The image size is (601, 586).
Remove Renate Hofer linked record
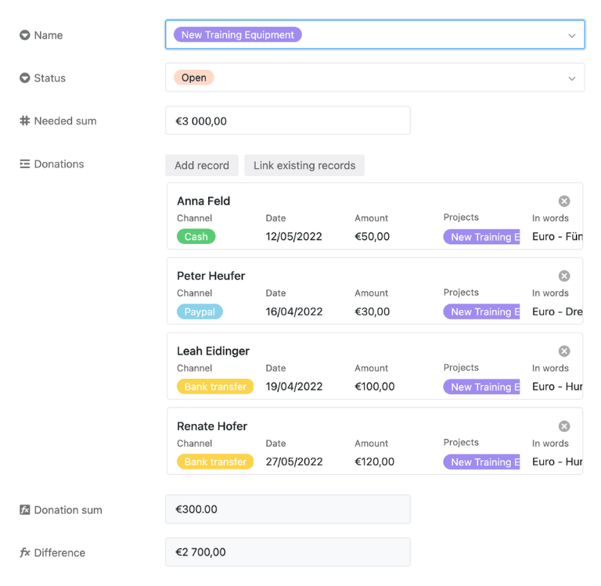tap(563, 426)
